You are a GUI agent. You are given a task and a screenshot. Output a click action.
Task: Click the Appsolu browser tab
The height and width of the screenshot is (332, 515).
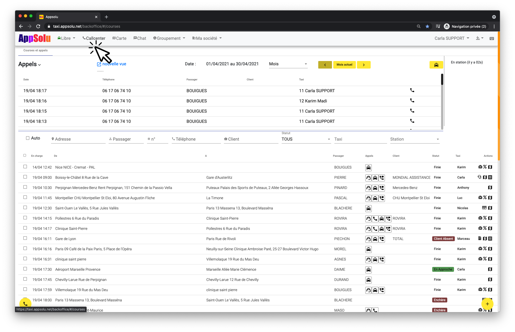[69, 17]
